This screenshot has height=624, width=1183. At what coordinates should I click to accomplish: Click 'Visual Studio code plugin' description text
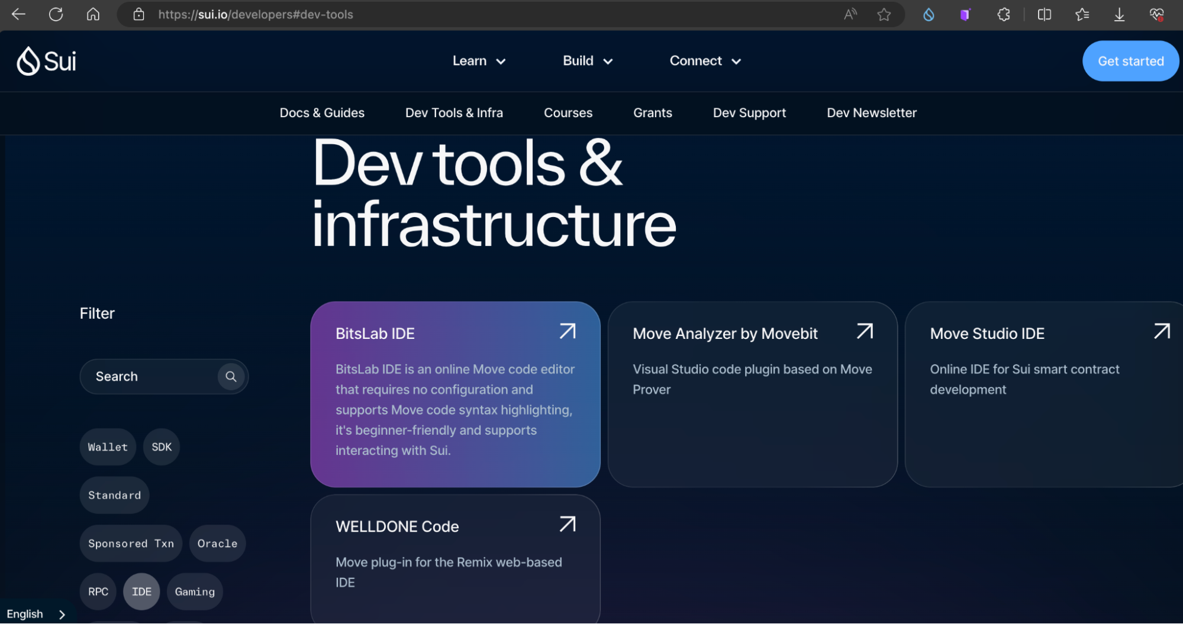(752, 379)
